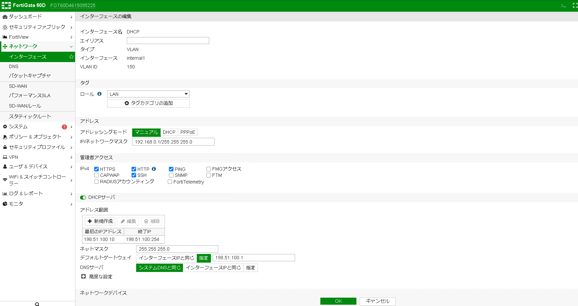The height and width of the screenshot is (306, 578).
Task: Click Add Tag Category button
Action: pyautogui.click(x=148, y=103)
